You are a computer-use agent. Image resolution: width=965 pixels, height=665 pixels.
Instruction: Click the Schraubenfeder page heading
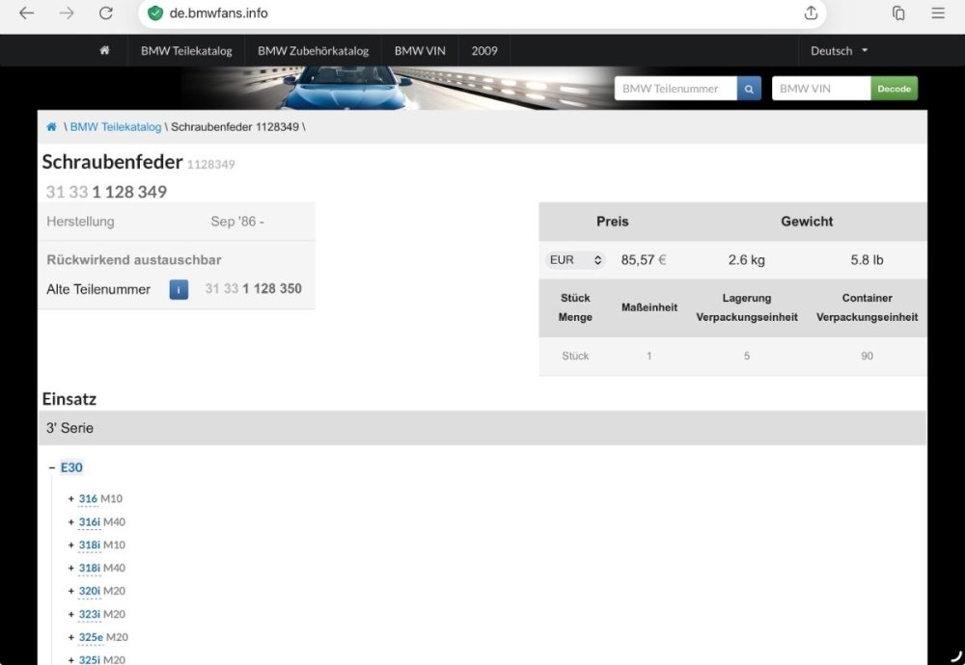112,162
